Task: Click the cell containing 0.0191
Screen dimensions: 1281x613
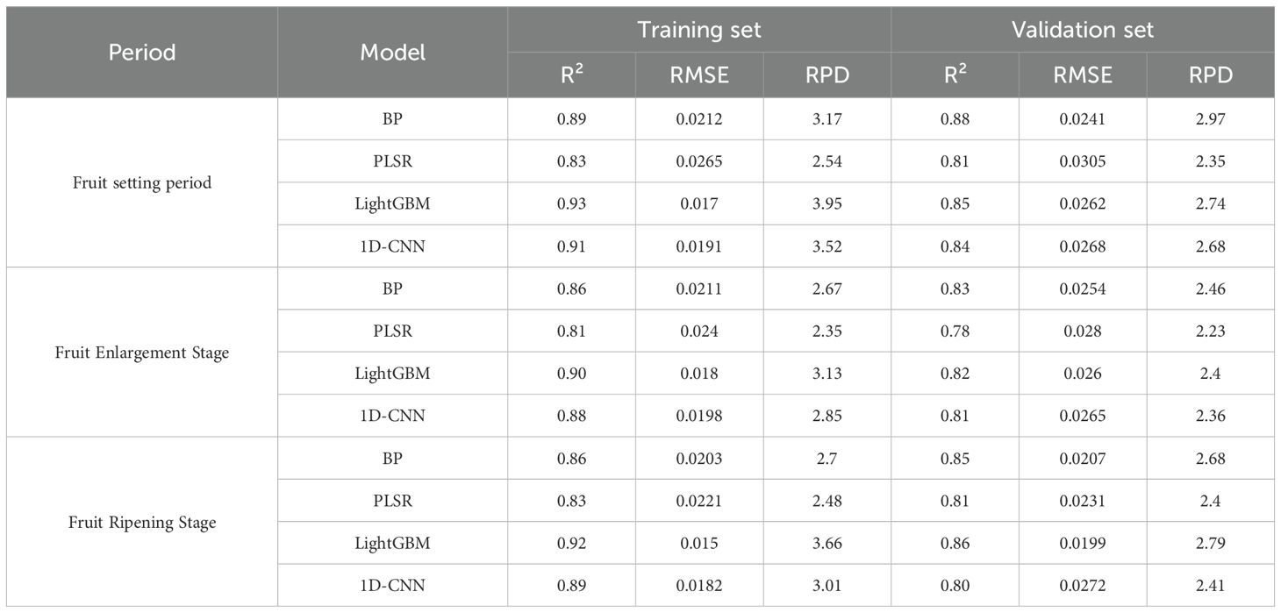Action: 699,246
